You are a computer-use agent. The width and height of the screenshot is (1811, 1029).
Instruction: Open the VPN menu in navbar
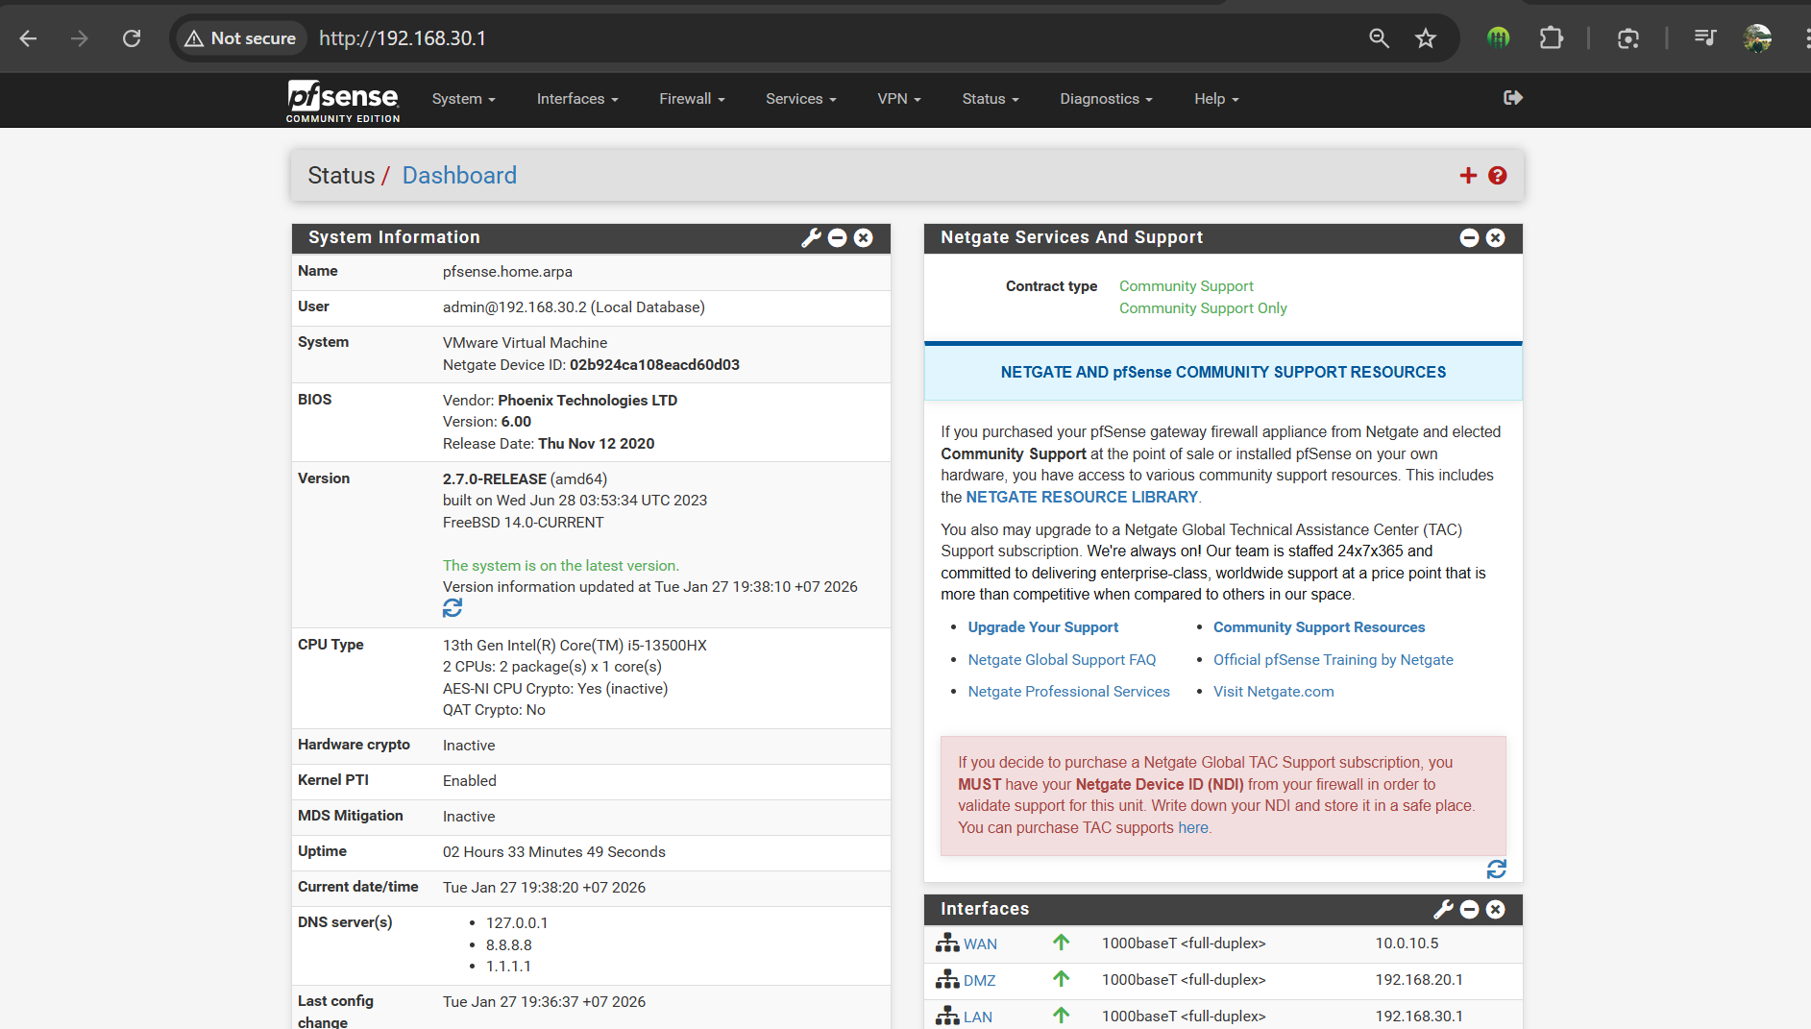(898, 99)
